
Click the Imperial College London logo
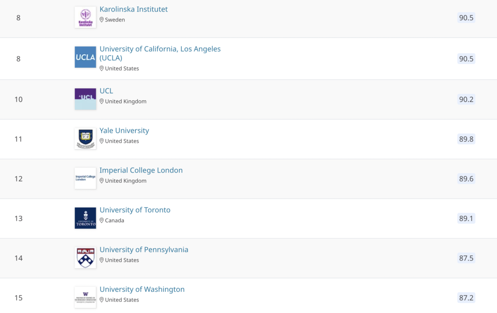tap(85, 178)
